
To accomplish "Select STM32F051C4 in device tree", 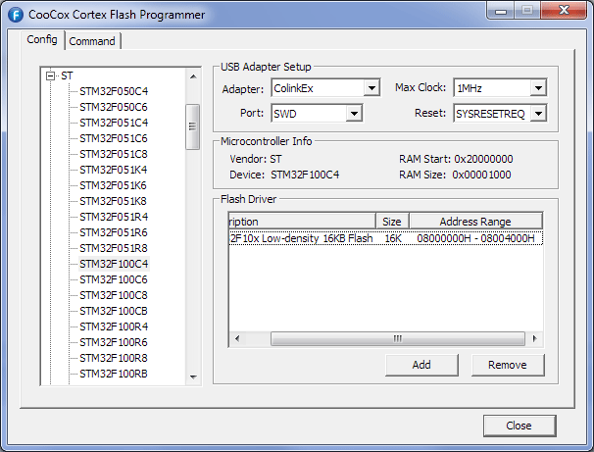I will tap(114, 123).
